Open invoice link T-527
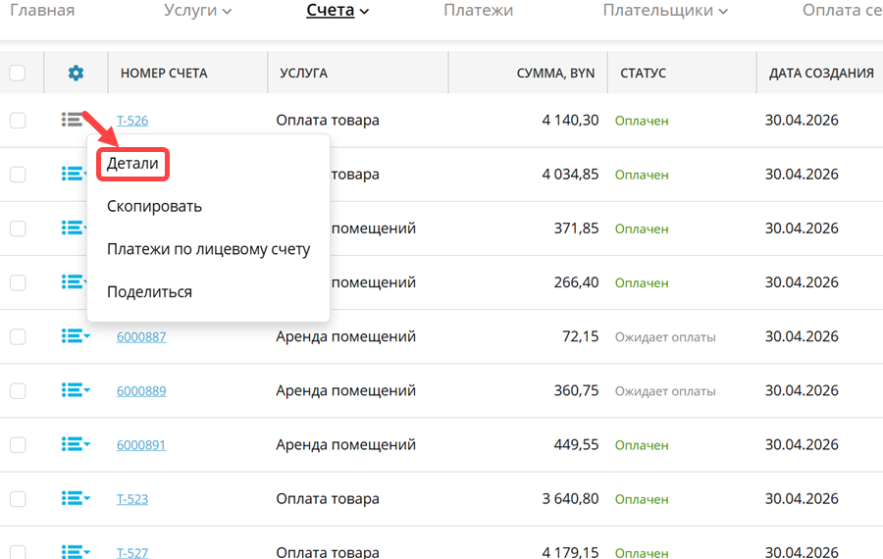 click(132, 552)
